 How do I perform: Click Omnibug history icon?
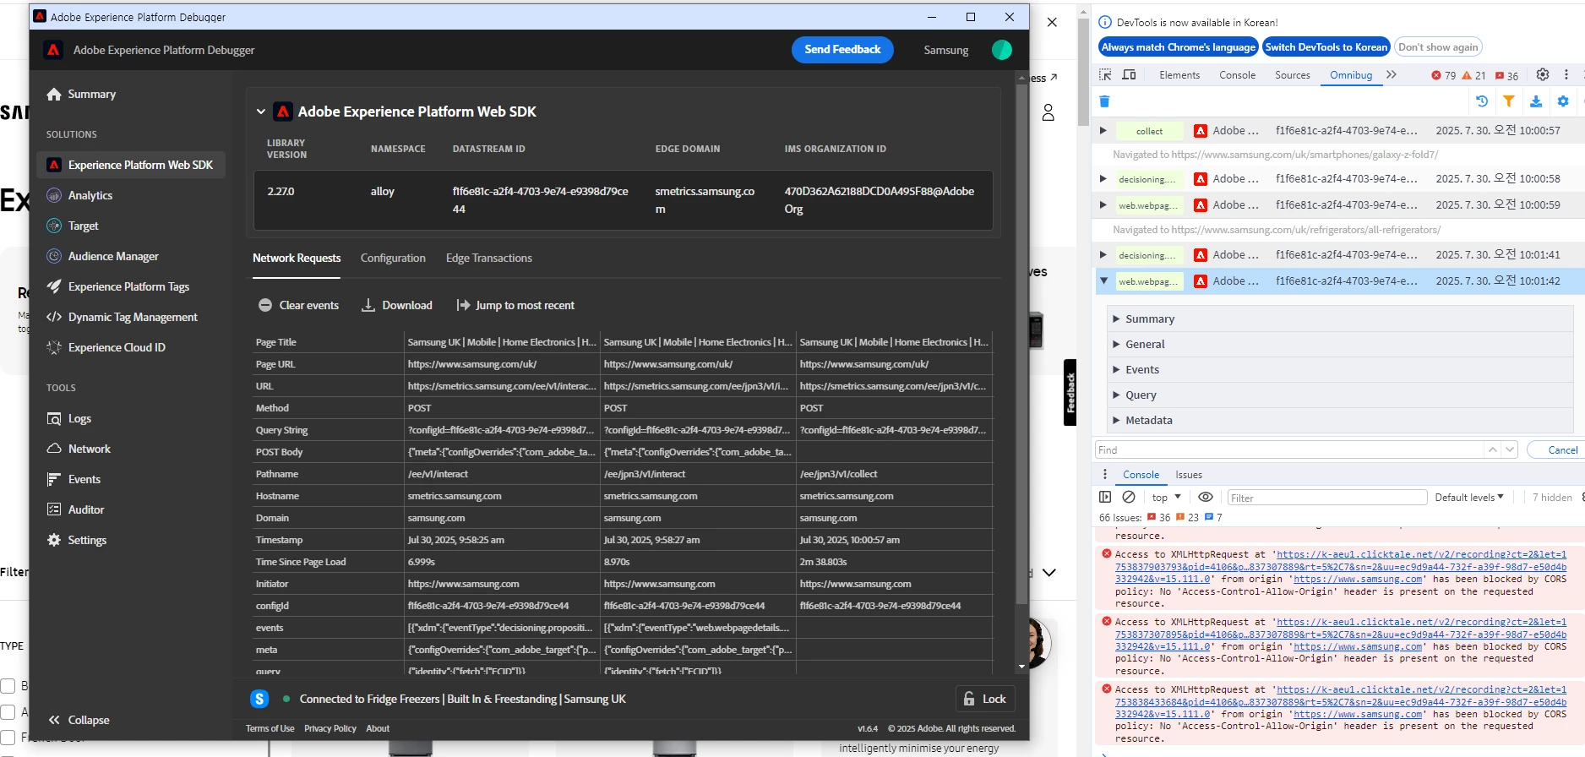(x=1482, y=101)
